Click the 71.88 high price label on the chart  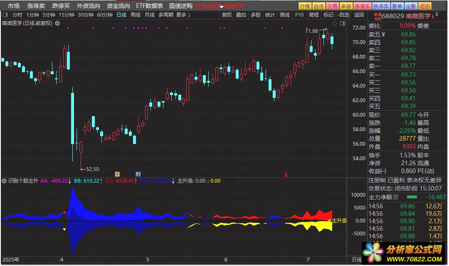tap(311, 31)
